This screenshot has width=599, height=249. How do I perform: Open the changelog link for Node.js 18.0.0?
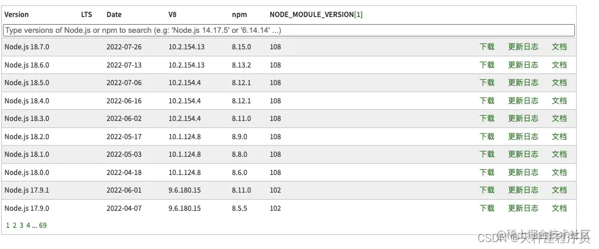(x=523, y=173)
